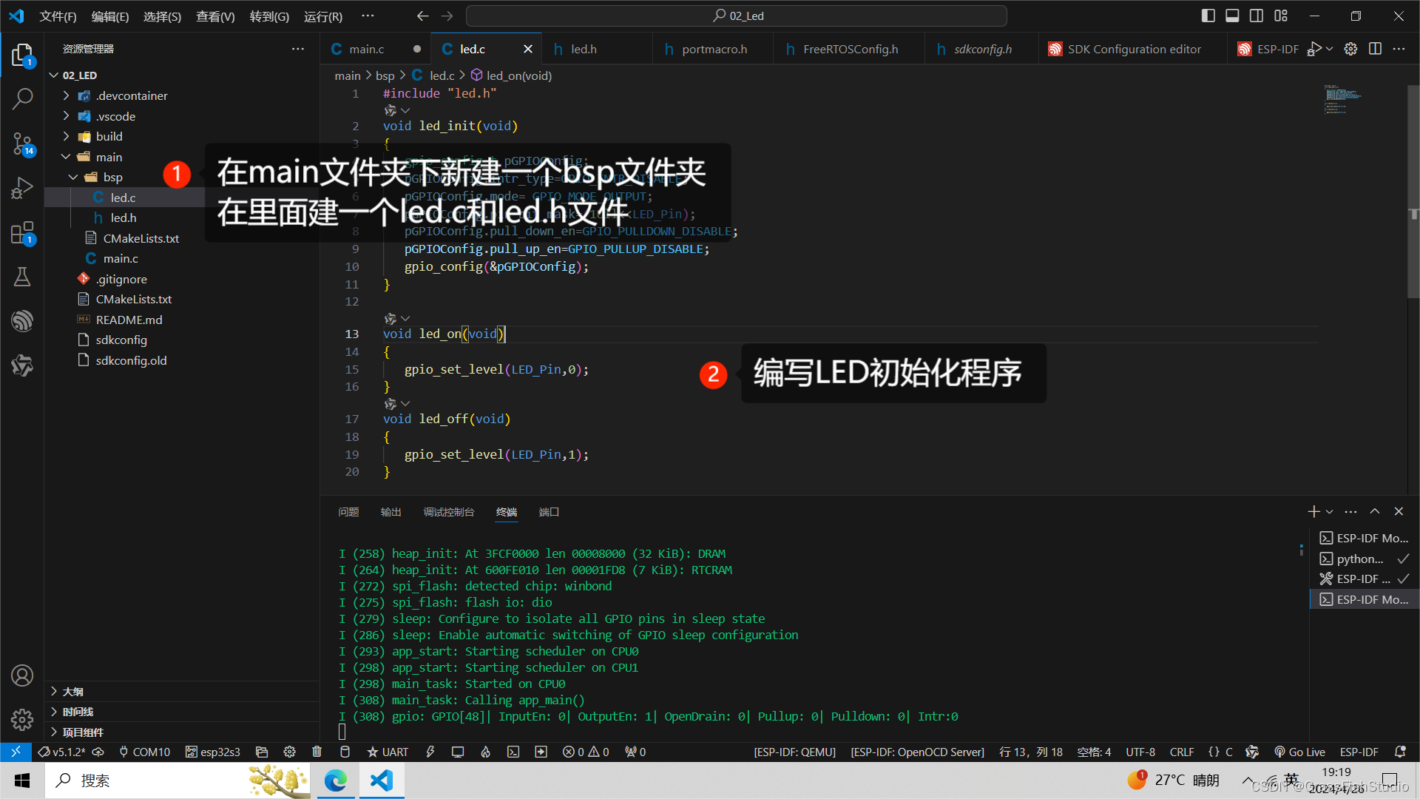Toggle primary sidebar layout button
The width and height of the screenshot is (1420, 799).
pyautogui.click(x=1208, y=16)
